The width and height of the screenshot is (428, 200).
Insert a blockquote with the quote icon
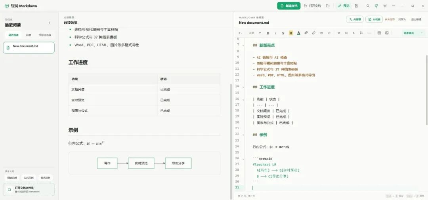click(x=339, y=33)
